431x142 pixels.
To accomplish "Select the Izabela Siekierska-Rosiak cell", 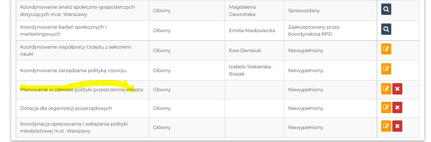I will click(251, 70).
